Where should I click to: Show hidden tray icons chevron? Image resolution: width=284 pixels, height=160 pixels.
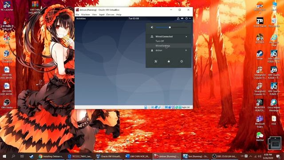coord(251,156)
